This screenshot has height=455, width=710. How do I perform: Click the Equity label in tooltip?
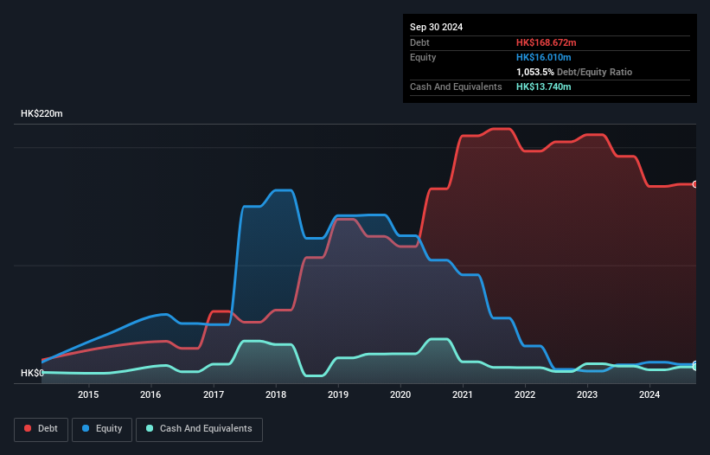[x=423, y=57]
